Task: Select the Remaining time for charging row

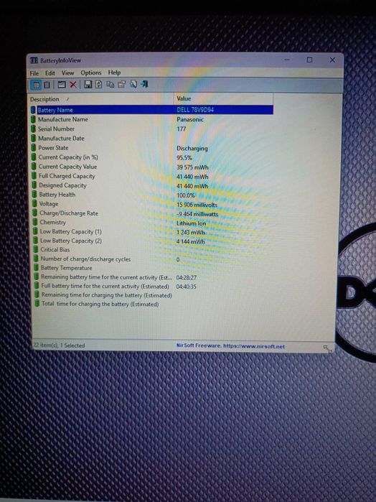Action: pos(152,295)
